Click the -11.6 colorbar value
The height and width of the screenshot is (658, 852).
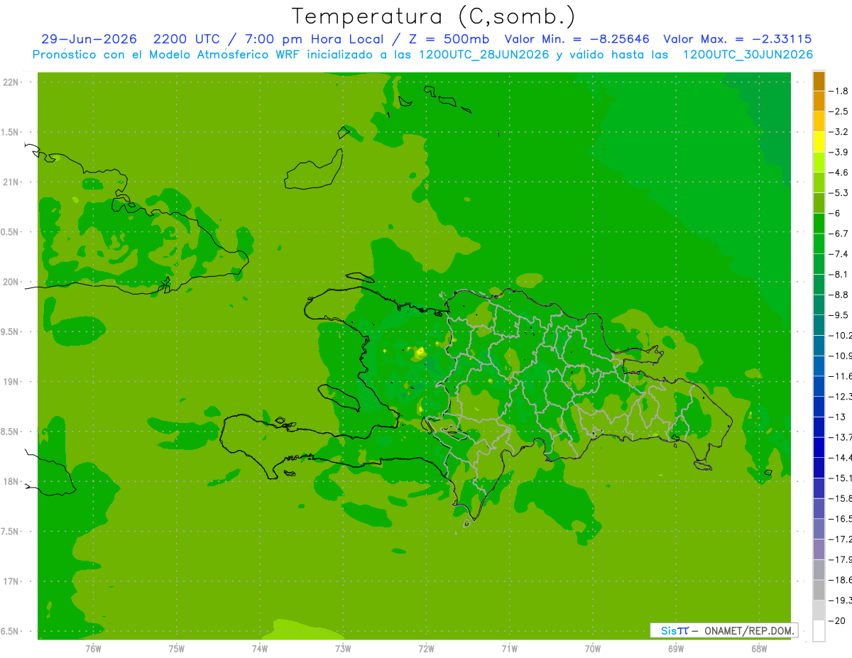(840, 375)
